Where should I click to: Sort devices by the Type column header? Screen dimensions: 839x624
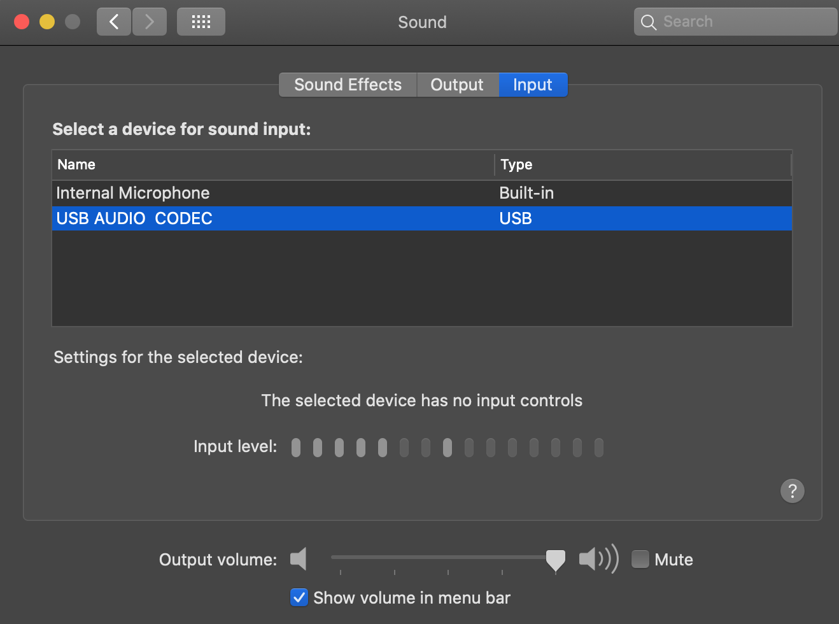click(x=643, y=164)
